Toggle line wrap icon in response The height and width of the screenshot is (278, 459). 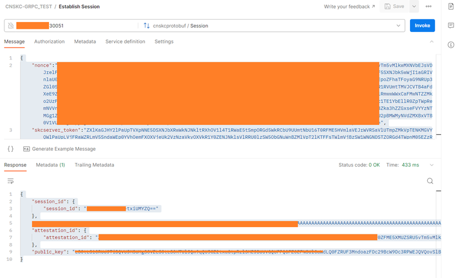coord(10,181)
